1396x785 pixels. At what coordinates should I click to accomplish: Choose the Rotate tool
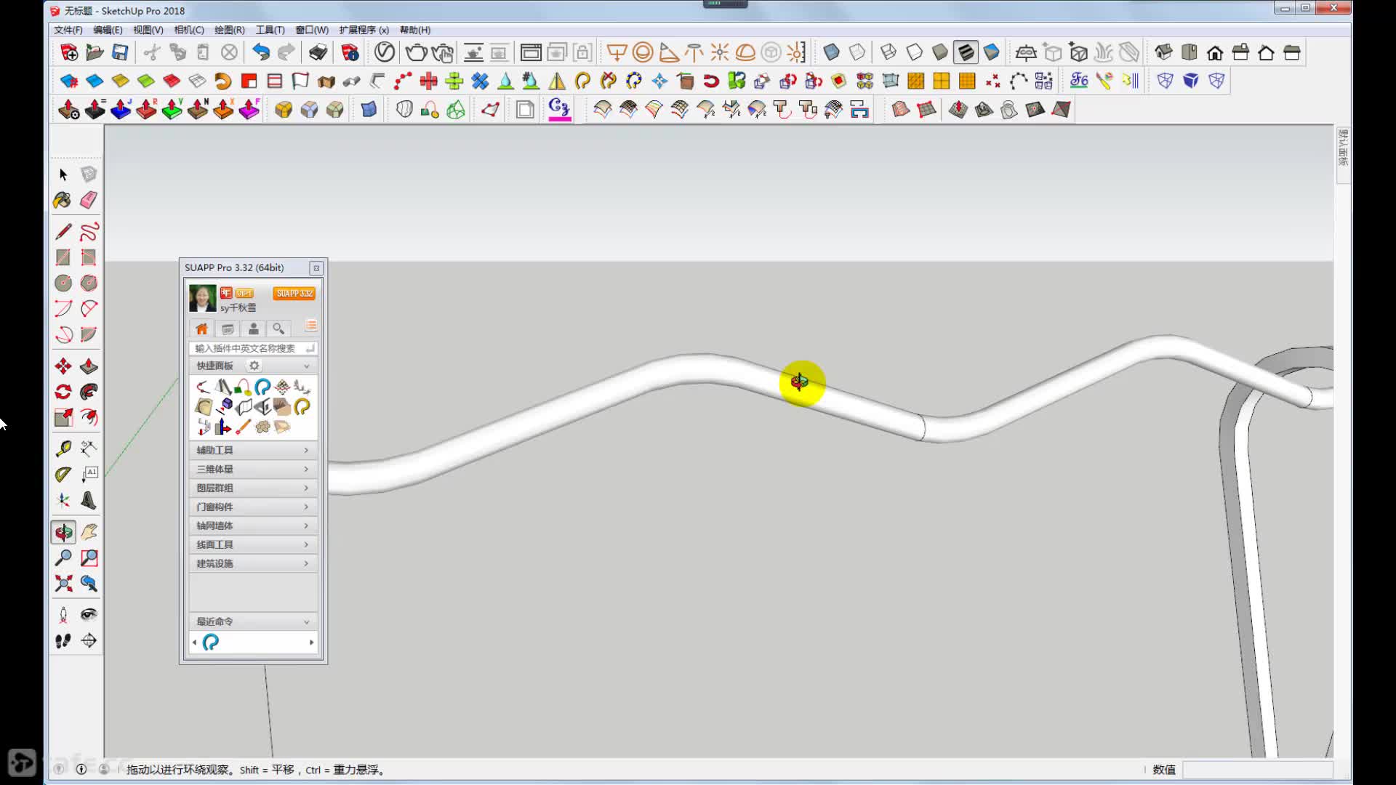click(x=63, y=392)
